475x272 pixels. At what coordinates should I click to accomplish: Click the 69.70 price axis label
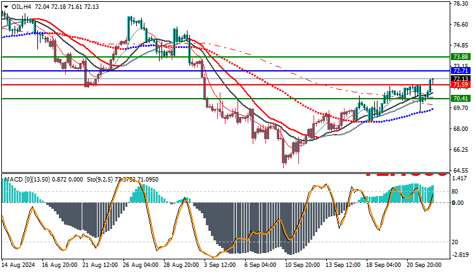461,108
